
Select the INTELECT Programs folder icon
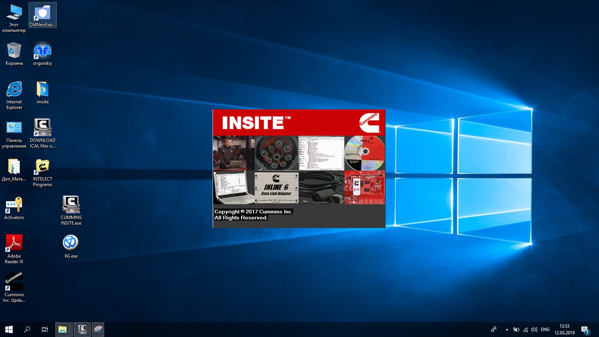[42, 167]
